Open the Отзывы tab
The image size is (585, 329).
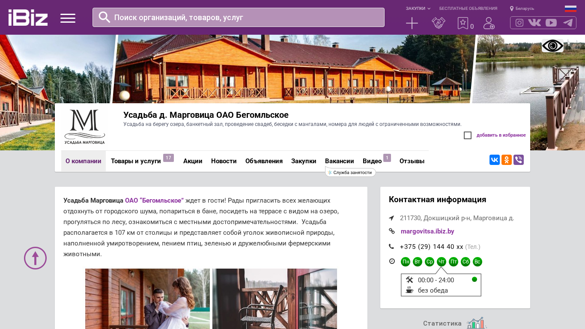tap(412, 161)
